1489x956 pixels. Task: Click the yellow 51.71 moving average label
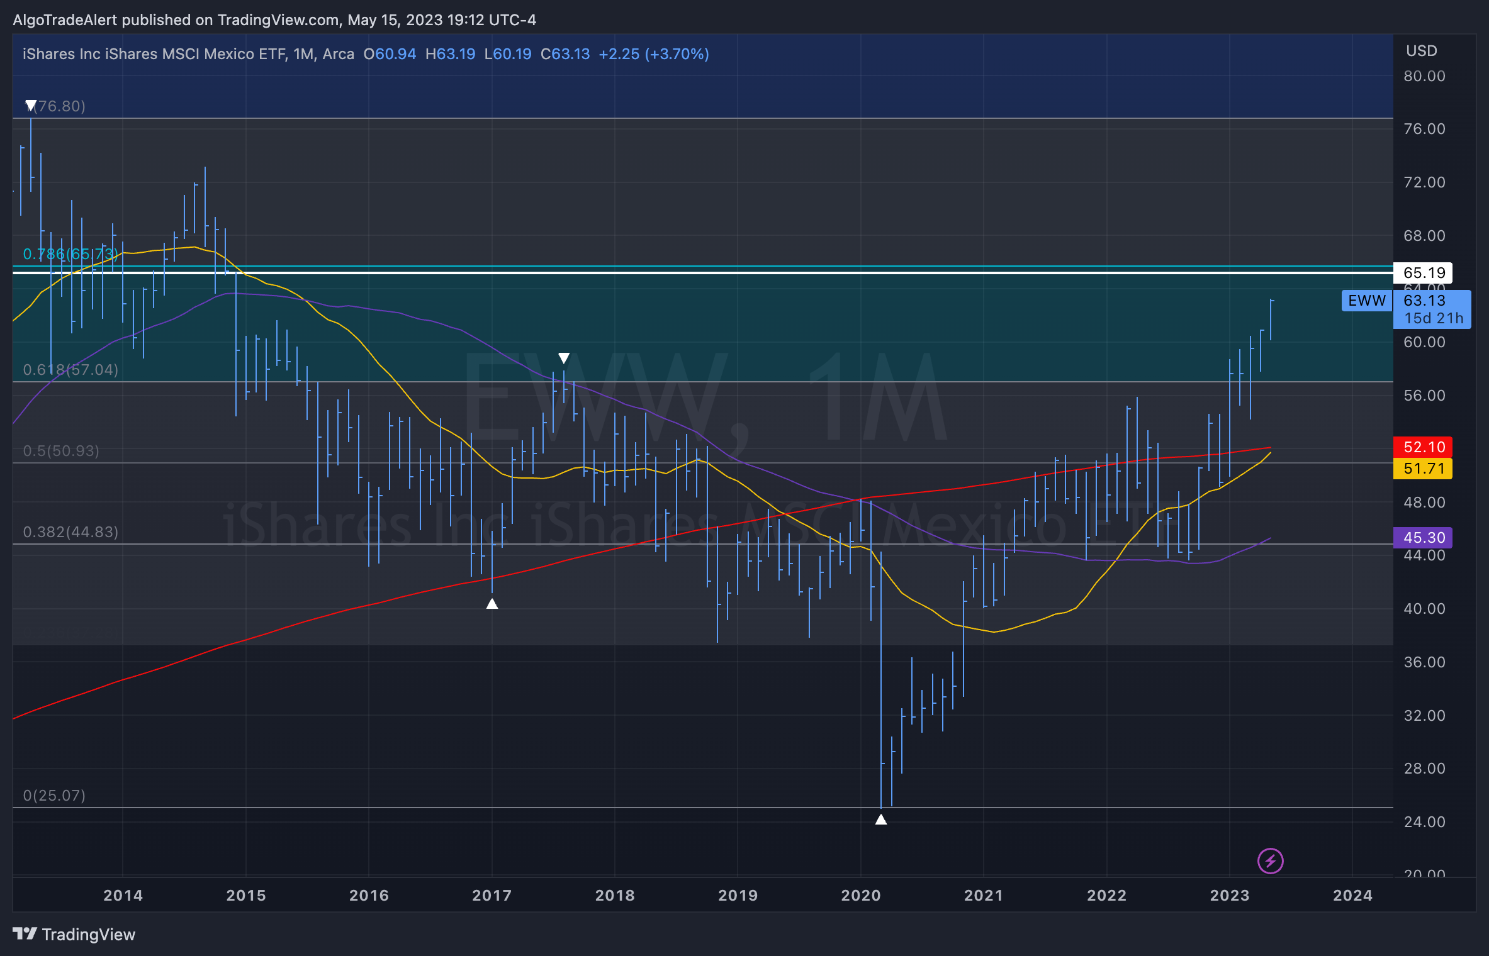[1423, 469]
